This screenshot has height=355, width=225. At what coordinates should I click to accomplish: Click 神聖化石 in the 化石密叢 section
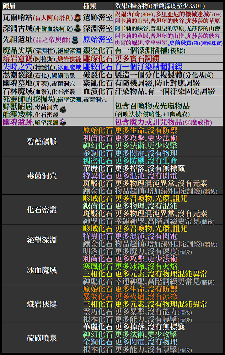(98, 221)
